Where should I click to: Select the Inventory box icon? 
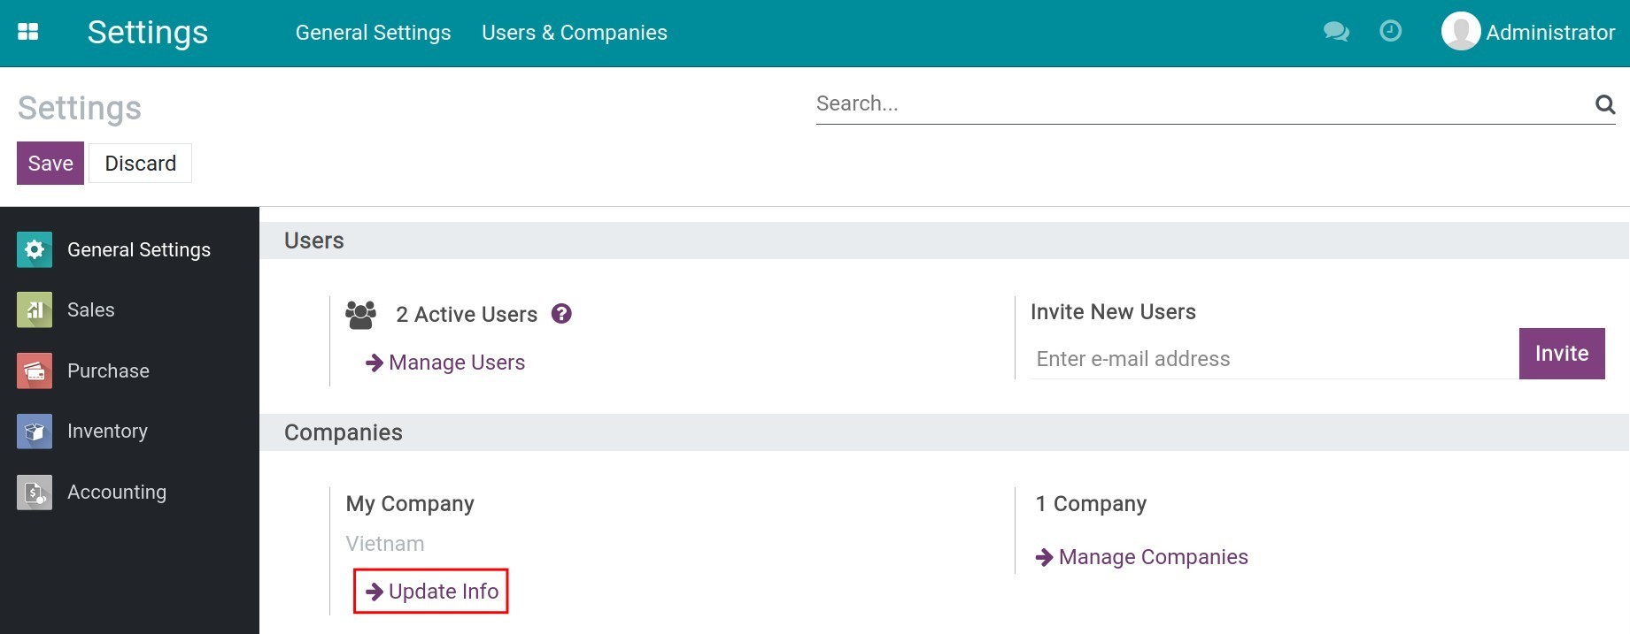[x=35, y=431]
